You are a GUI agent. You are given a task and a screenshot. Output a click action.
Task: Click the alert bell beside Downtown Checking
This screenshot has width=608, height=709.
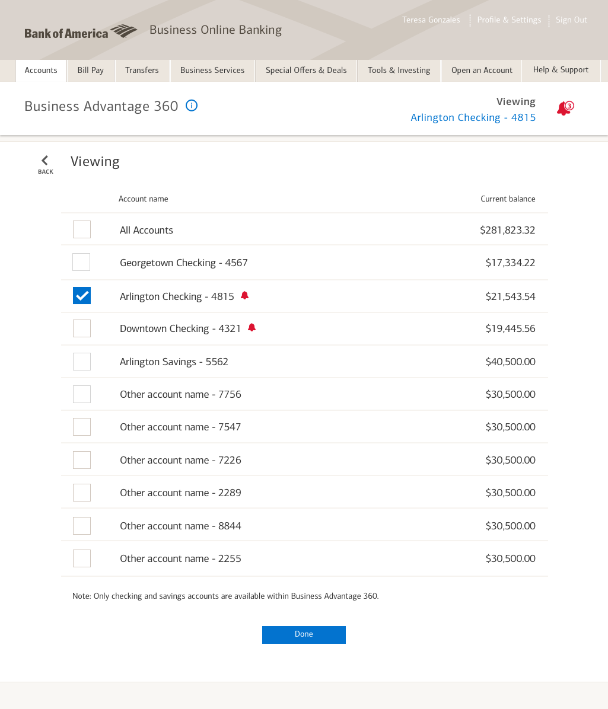(252, 327)
